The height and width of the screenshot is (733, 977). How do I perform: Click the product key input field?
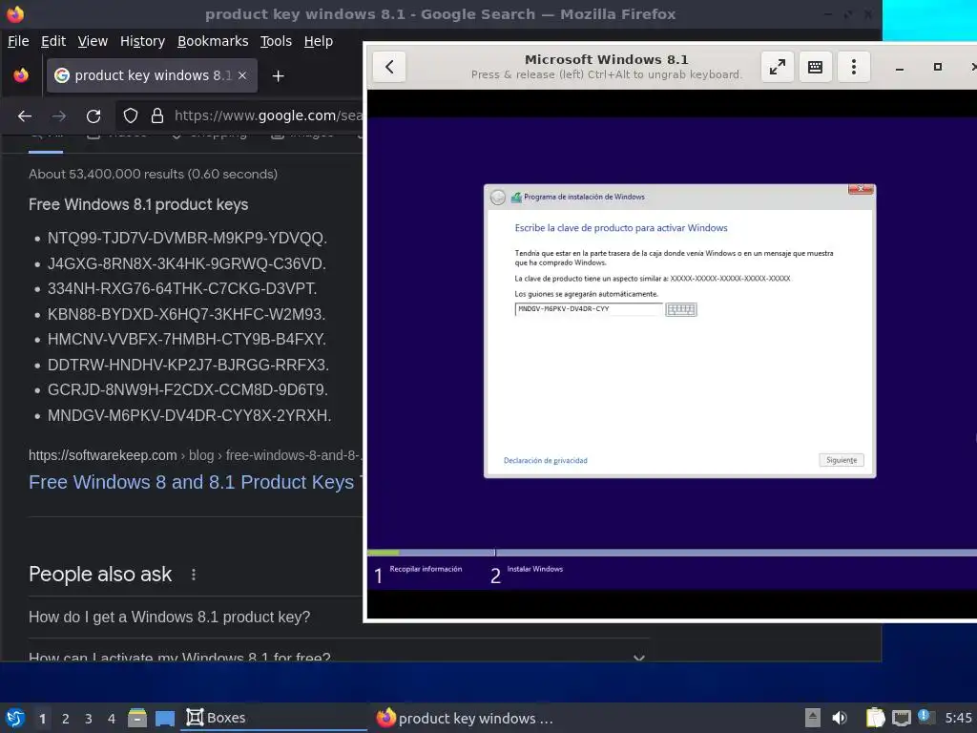click(x=588, y=309)
